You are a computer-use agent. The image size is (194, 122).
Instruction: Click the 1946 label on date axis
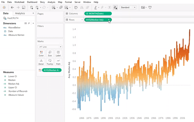(x=139, y=118)
